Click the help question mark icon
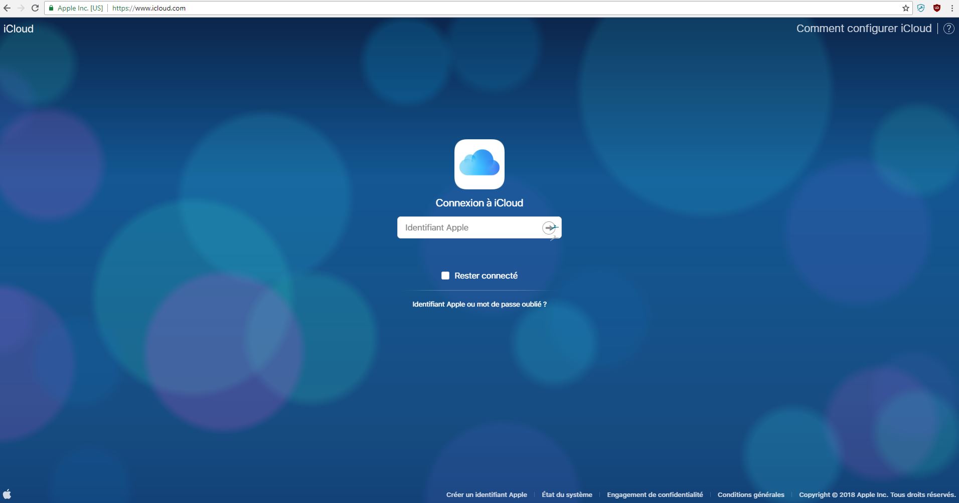The width and height of the screenshot is (959, 503). click(948, 29)
